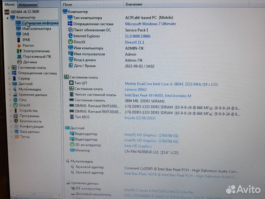The height and width of the screenshot is (199, 265).
Task: Expand the Сеть tree node
Action: [x=10, y=100]
